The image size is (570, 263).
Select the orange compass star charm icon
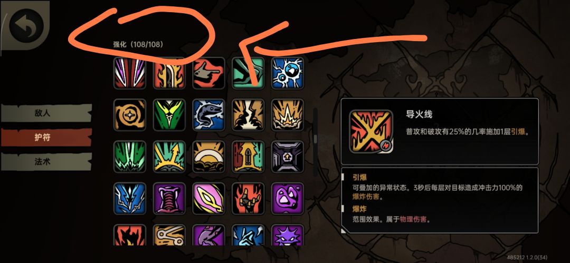tap(130, 115)
